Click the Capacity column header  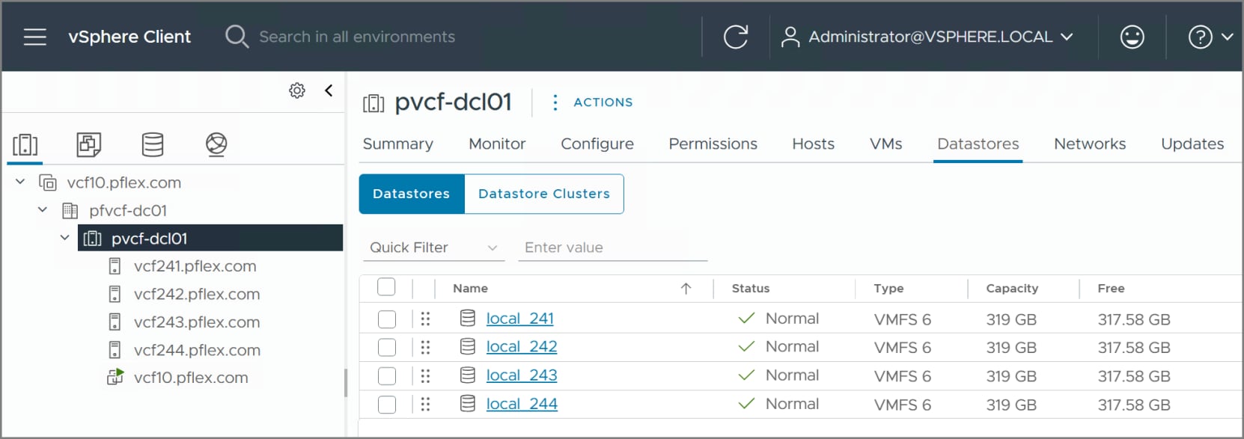point(1012,289)
